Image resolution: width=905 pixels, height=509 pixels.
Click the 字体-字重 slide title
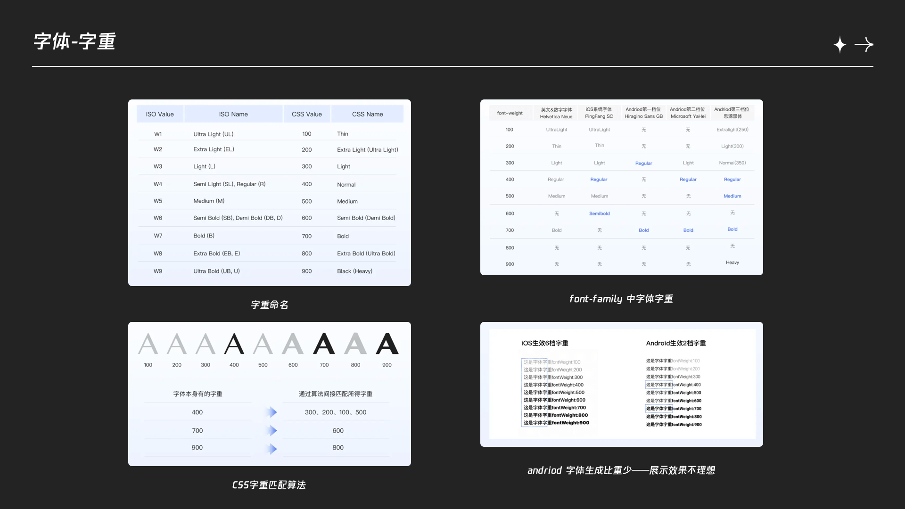(74, 41)
